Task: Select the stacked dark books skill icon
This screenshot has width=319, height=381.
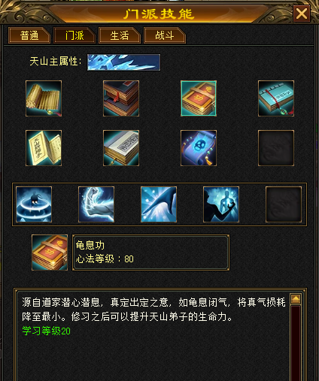Action: click(x=121, y=98)
